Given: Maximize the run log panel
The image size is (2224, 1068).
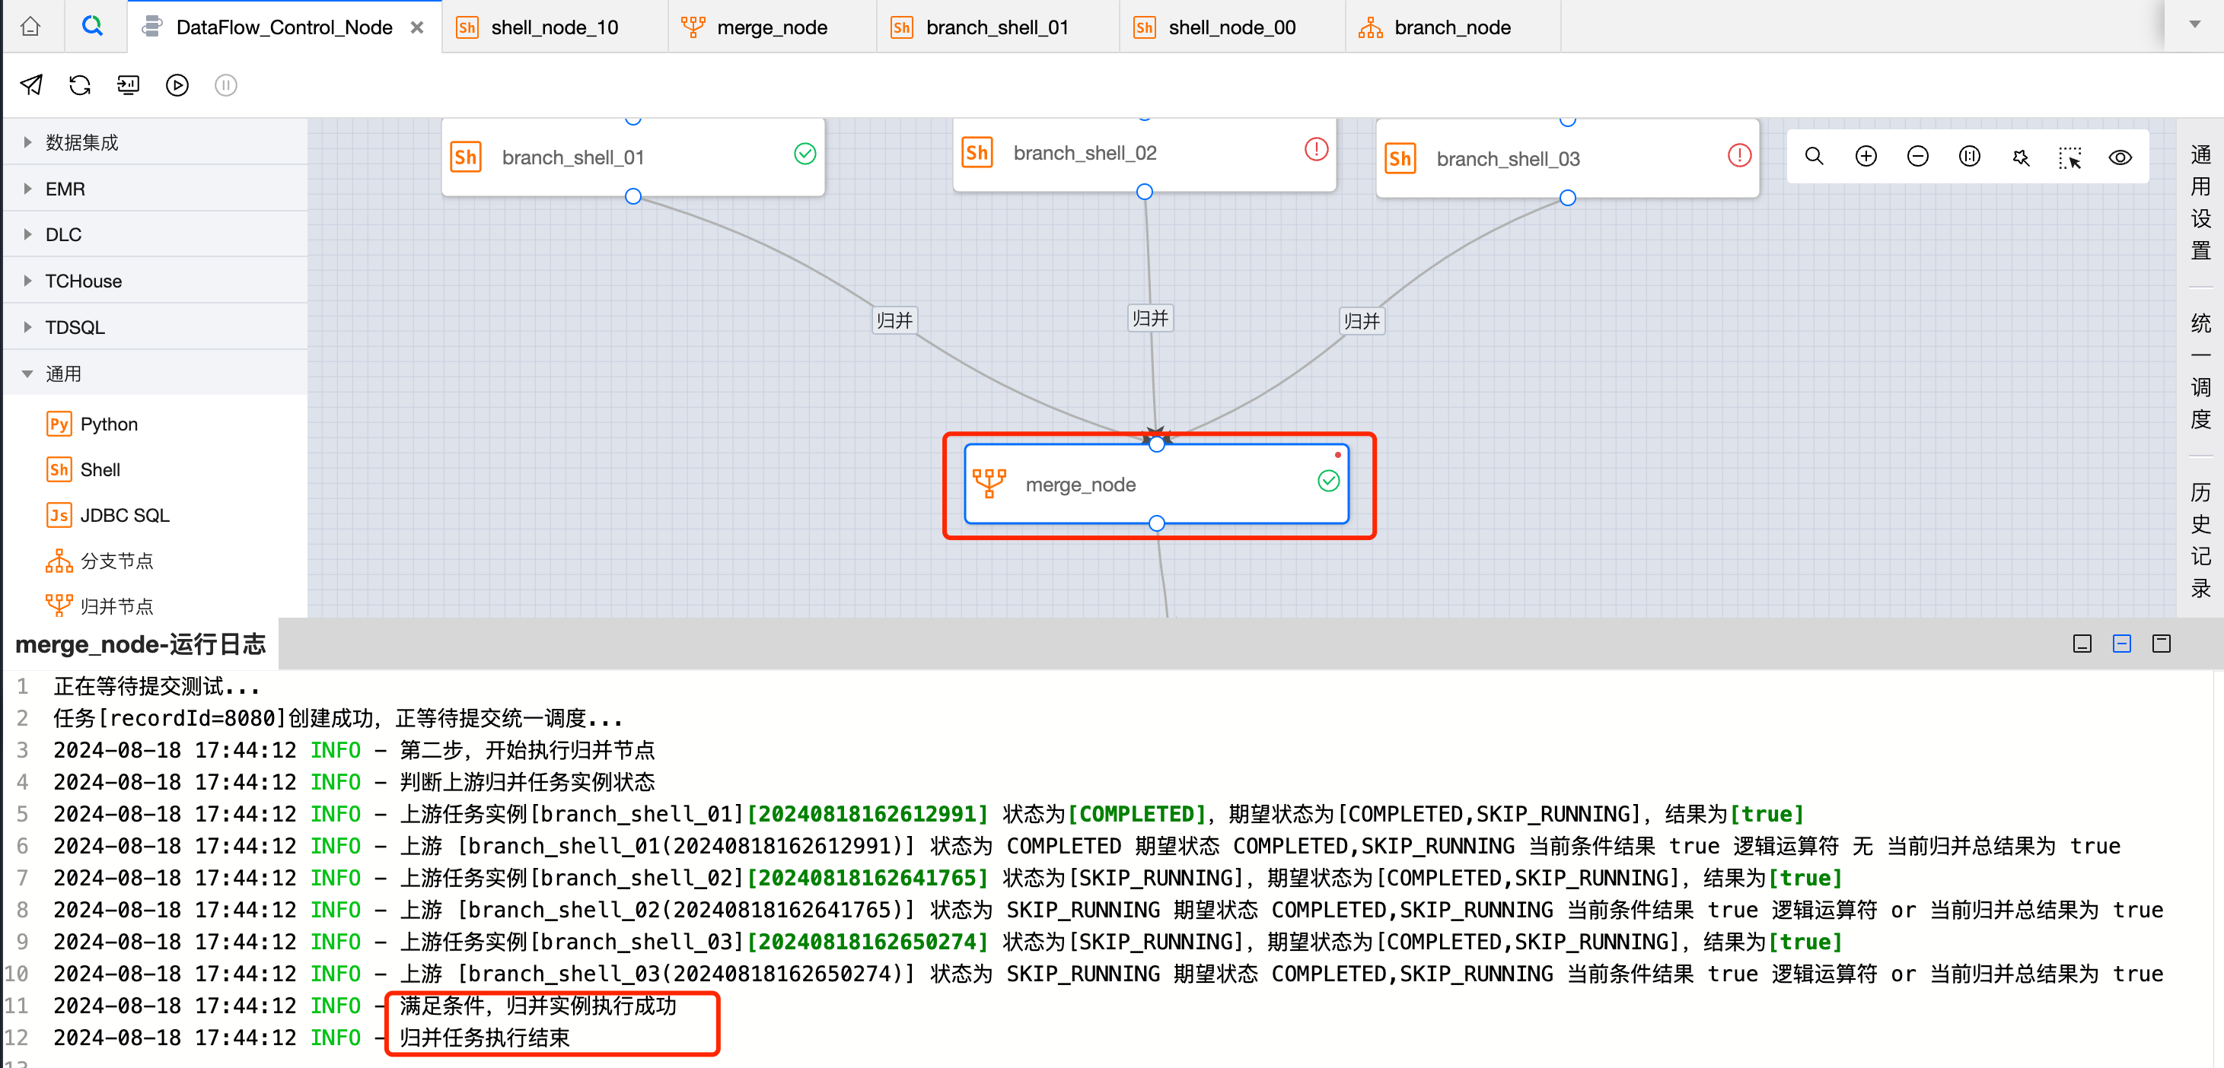Looking at the screenshot, I should [2161, 644].
